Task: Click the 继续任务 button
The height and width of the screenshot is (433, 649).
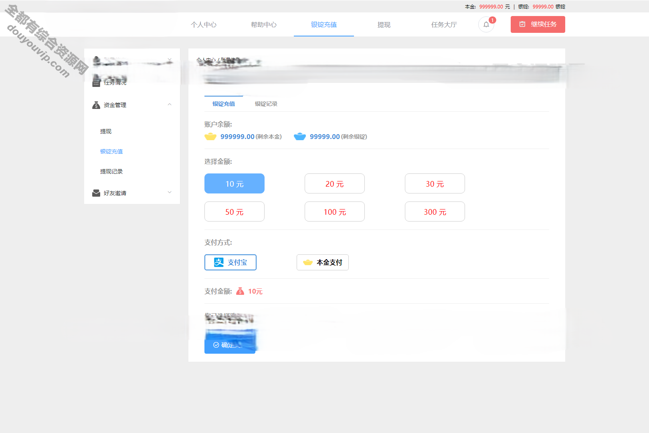Action: (x=538, y=24)
